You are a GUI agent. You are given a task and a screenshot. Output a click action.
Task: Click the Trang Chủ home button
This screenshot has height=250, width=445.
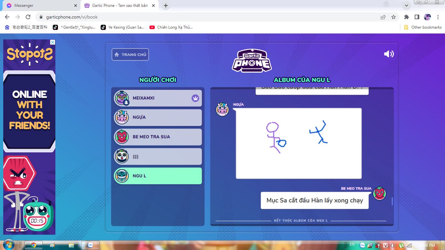tap(130, 55)
